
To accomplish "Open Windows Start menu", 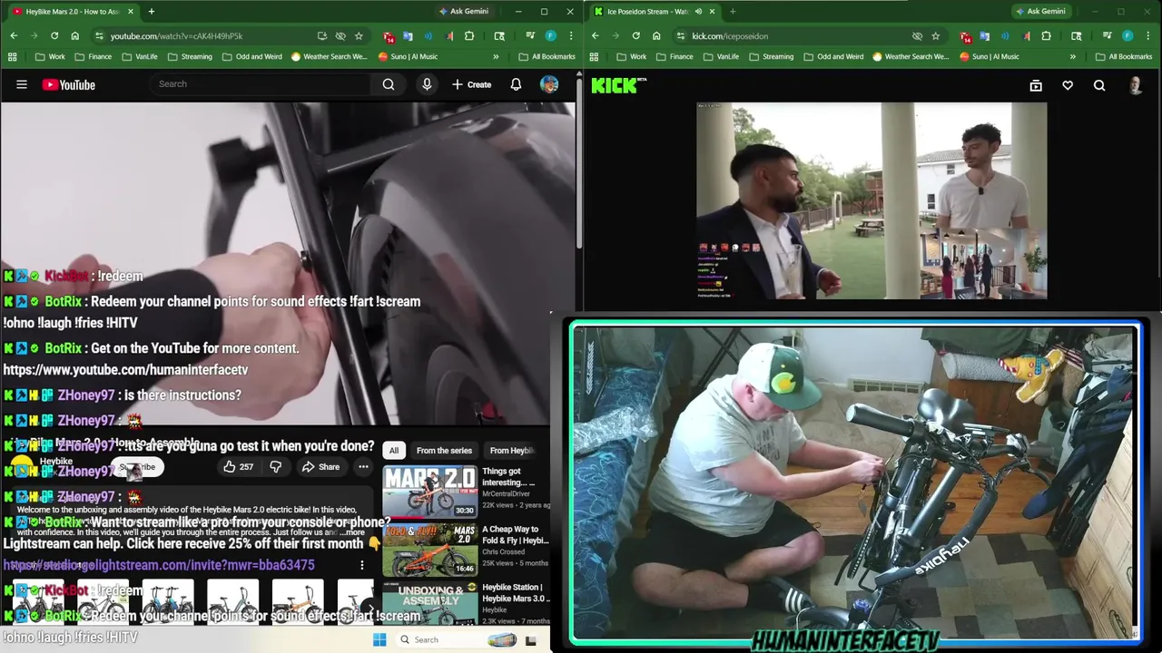I will (379, 639).
